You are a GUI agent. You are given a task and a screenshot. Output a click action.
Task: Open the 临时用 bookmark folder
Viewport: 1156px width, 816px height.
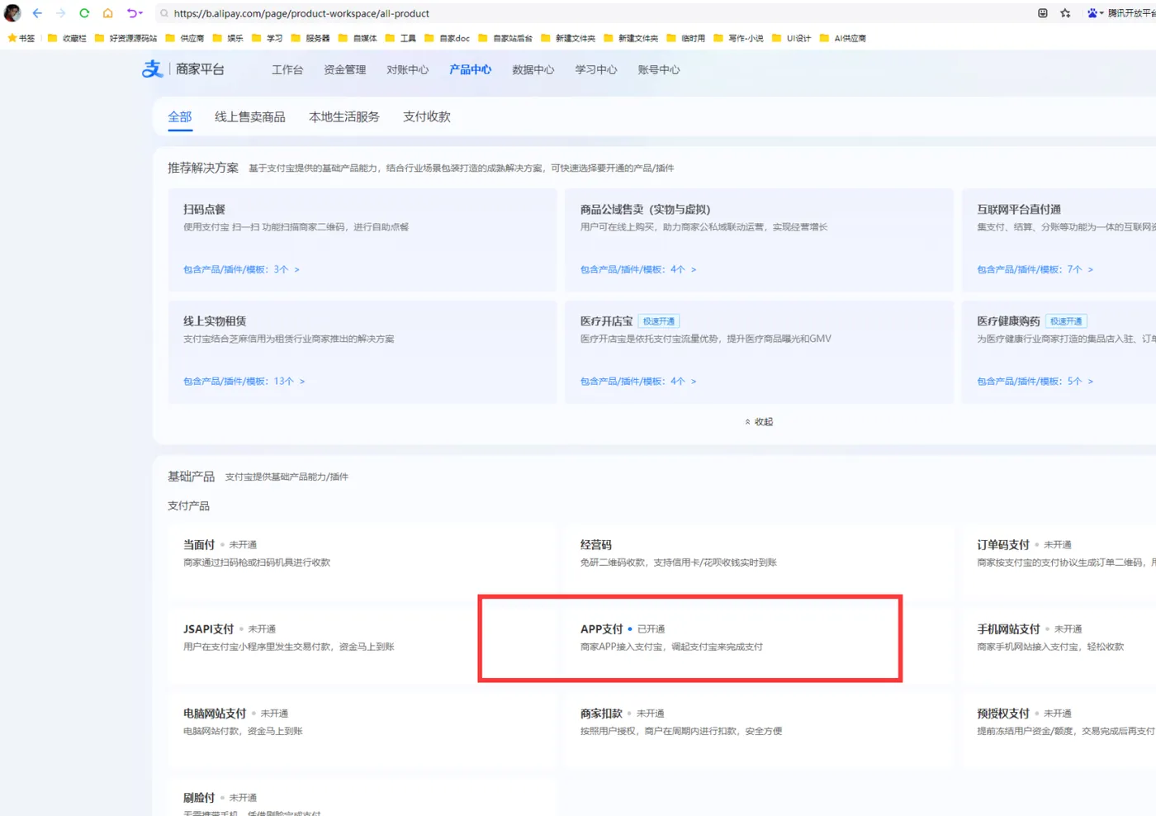686,38
